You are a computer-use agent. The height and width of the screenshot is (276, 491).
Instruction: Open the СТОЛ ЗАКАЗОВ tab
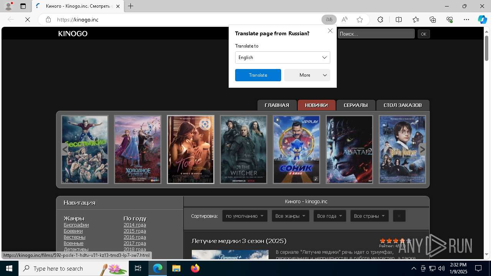click(402, 105)
